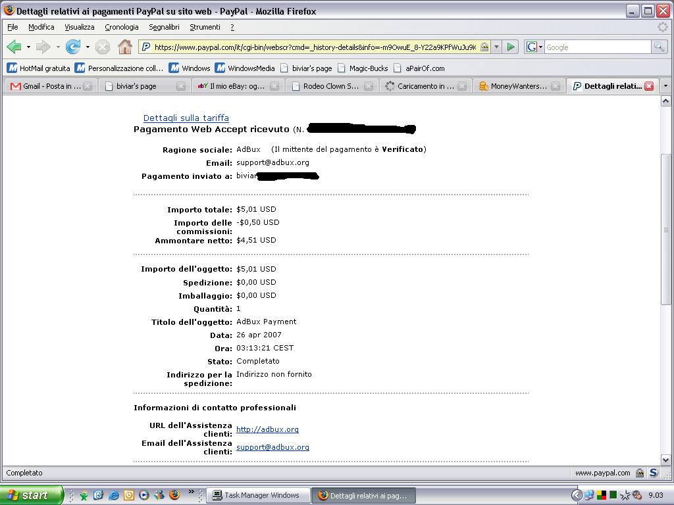Screen dimensions: 674x505
Task: Click the four-color square tray icon
Action: coord(602,495)
